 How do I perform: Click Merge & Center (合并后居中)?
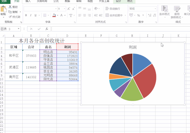[114, 15]
